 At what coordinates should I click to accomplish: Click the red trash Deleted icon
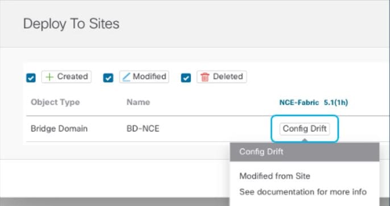coord(205,77)
